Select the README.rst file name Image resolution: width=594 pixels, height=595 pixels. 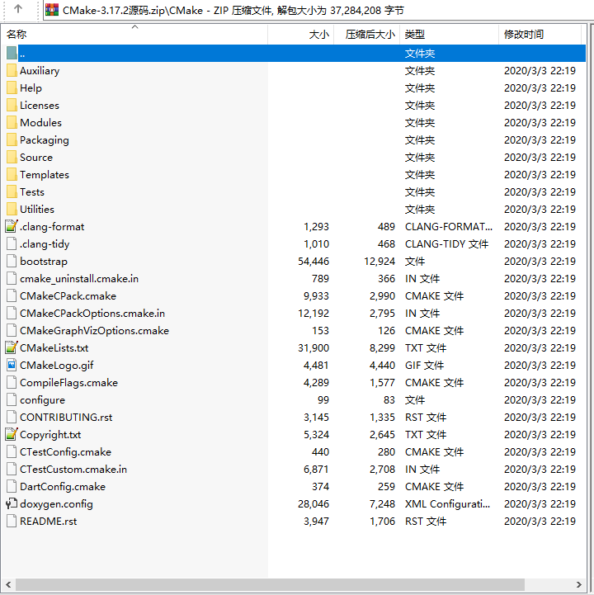[x=49, y=521]
